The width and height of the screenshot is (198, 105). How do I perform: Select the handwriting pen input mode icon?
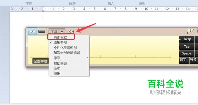click(x=32, y=31)
